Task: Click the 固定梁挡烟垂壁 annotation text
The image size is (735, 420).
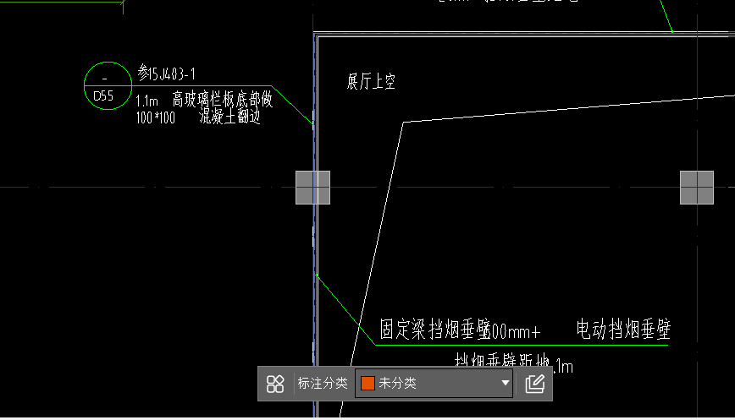Action: coord(434,330)
